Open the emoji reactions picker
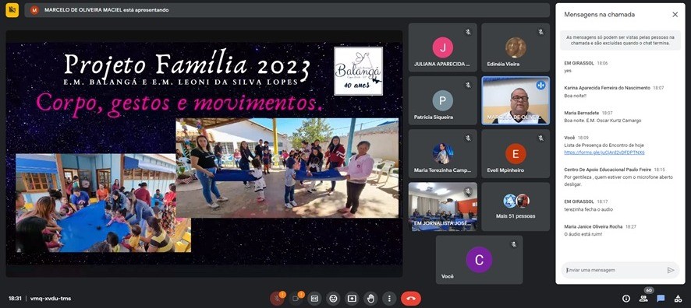 [x=333, y=299]
